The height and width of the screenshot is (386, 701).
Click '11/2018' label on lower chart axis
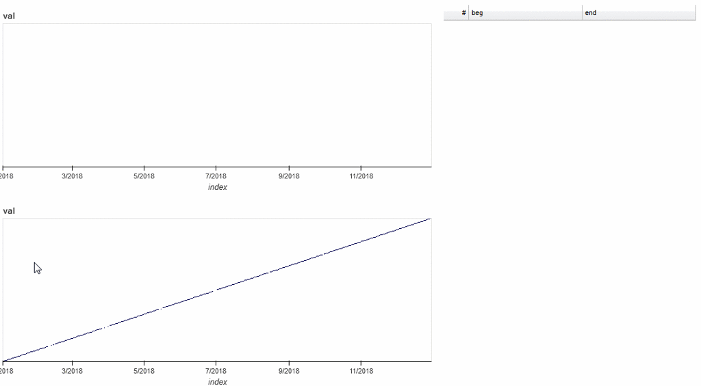(361, 371)
